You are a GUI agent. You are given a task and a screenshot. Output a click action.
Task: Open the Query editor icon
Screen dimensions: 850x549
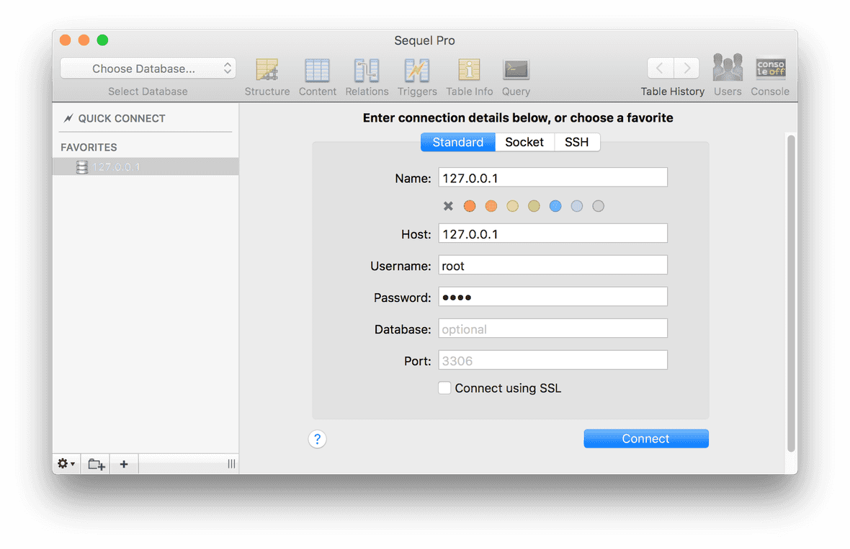coord(516,69)
